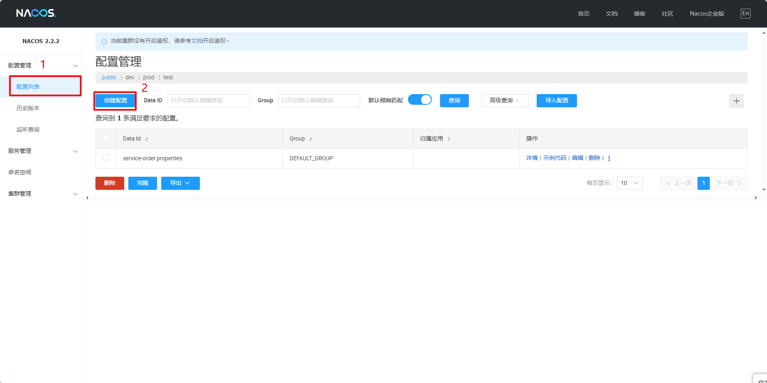Click the vertical scrollbar's down arrow
Viewport: 767px width, 383px height.
point(764,190)
